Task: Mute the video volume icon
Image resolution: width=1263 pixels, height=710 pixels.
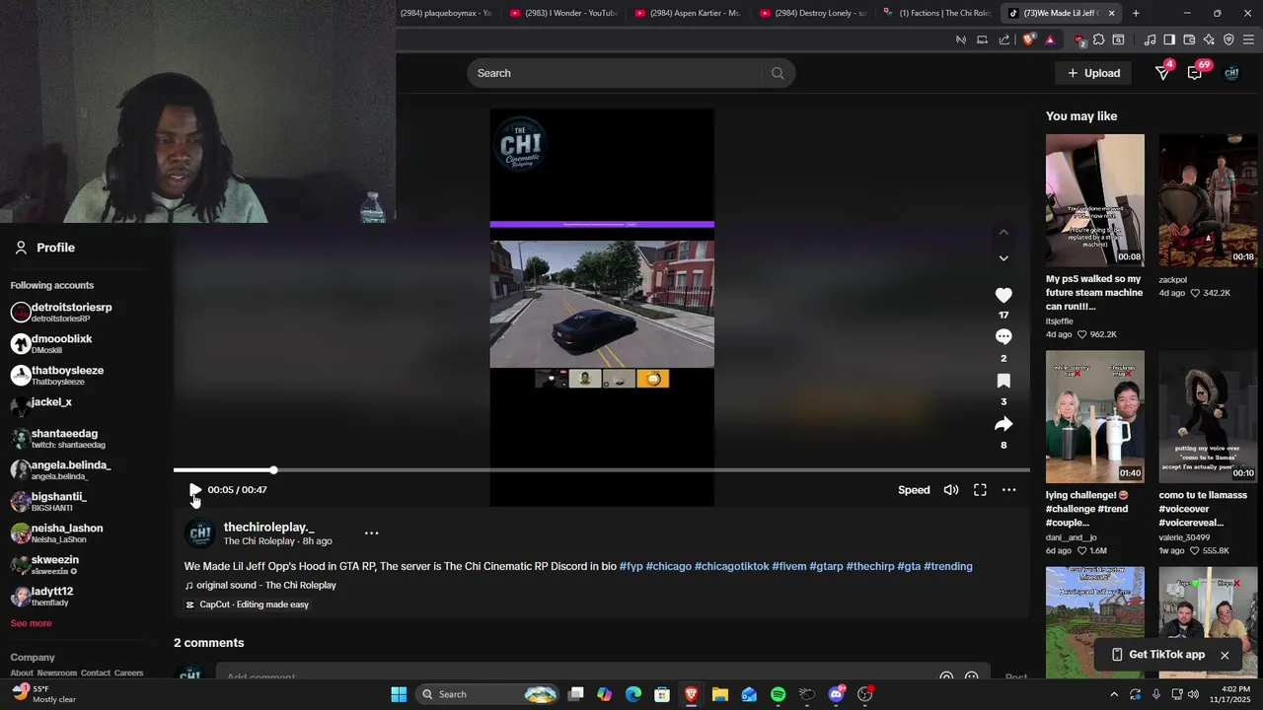Action: pos(951,490)
